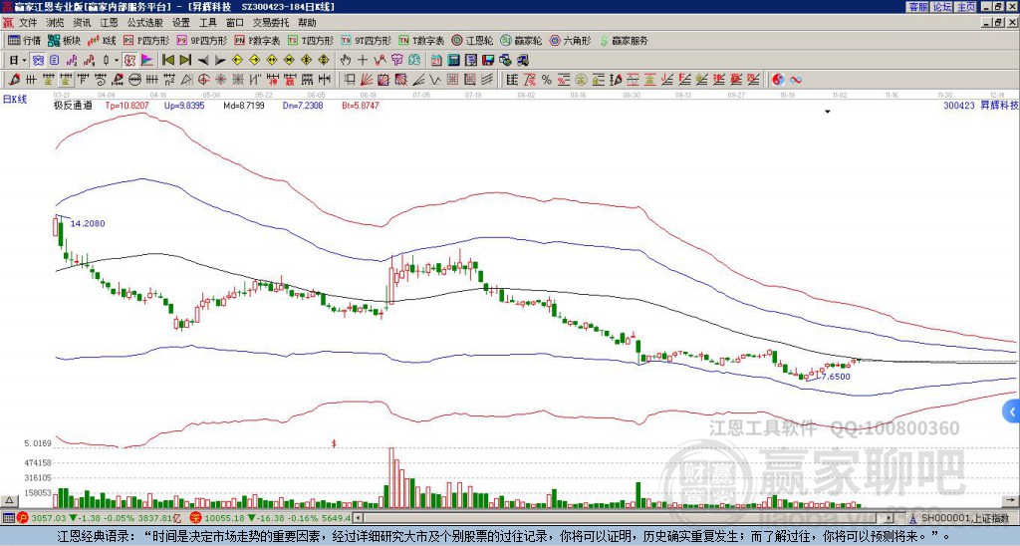This screenshot has height=546, width=1020.
Task: Click the 7.6500 low price label
Action: (x=835, y=377)
